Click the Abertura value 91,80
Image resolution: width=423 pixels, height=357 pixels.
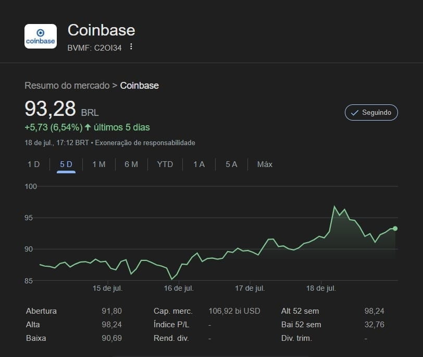click(111, 311)
